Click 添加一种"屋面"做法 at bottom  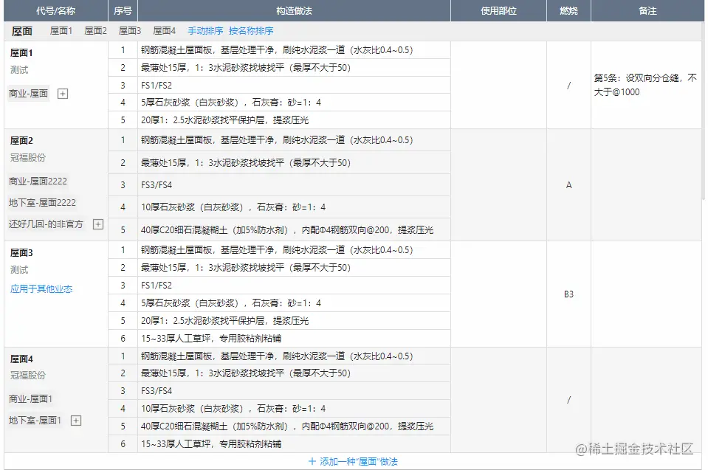[353, 461]
